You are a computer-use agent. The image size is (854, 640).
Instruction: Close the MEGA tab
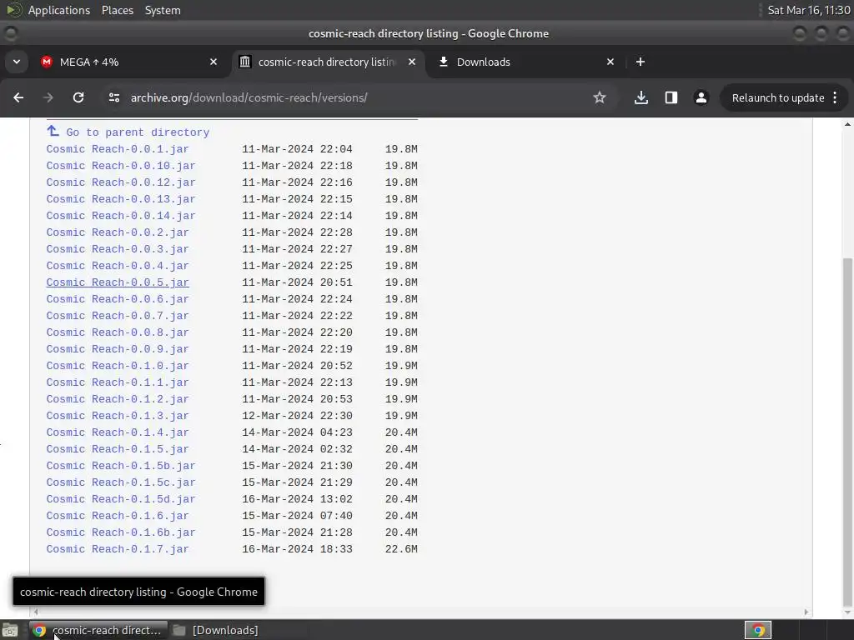point(213,62)
